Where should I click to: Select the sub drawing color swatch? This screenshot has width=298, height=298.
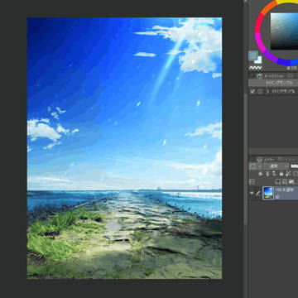pyautogui.click(x=258, y=60)
